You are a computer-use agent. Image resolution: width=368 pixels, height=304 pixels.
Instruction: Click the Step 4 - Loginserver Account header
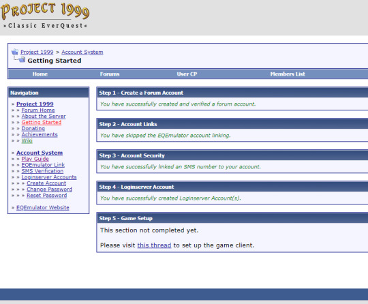click(x=232, y=187)
